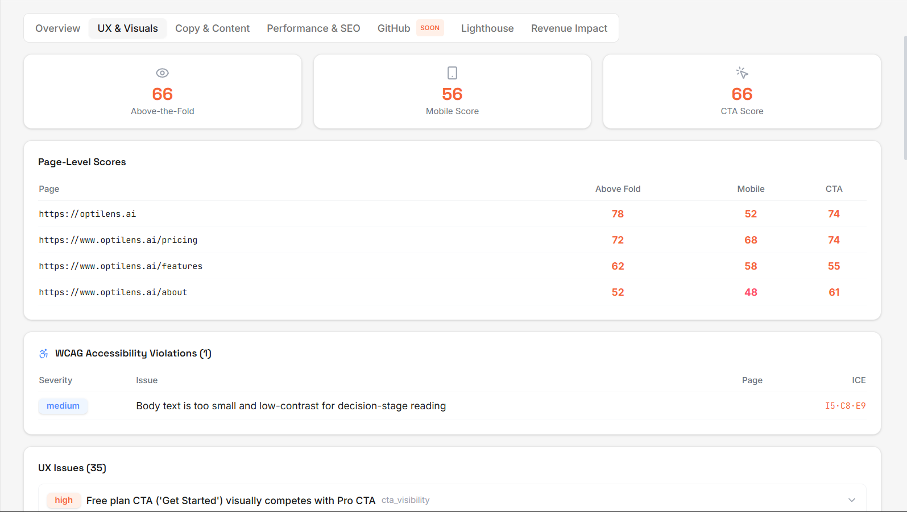
Task: Click the medium severity badge
Action: 63,406
